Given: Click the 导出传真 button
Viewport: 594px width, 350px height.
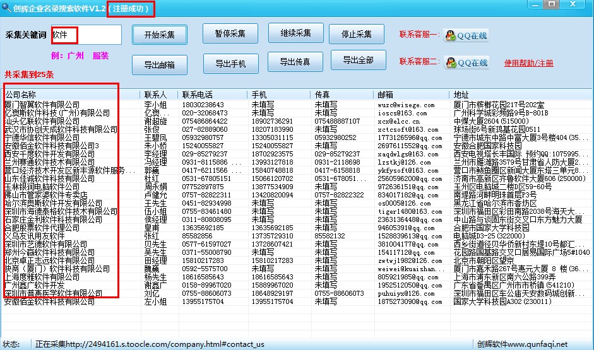Looking at the screenshot, I should tap(295, 62).
